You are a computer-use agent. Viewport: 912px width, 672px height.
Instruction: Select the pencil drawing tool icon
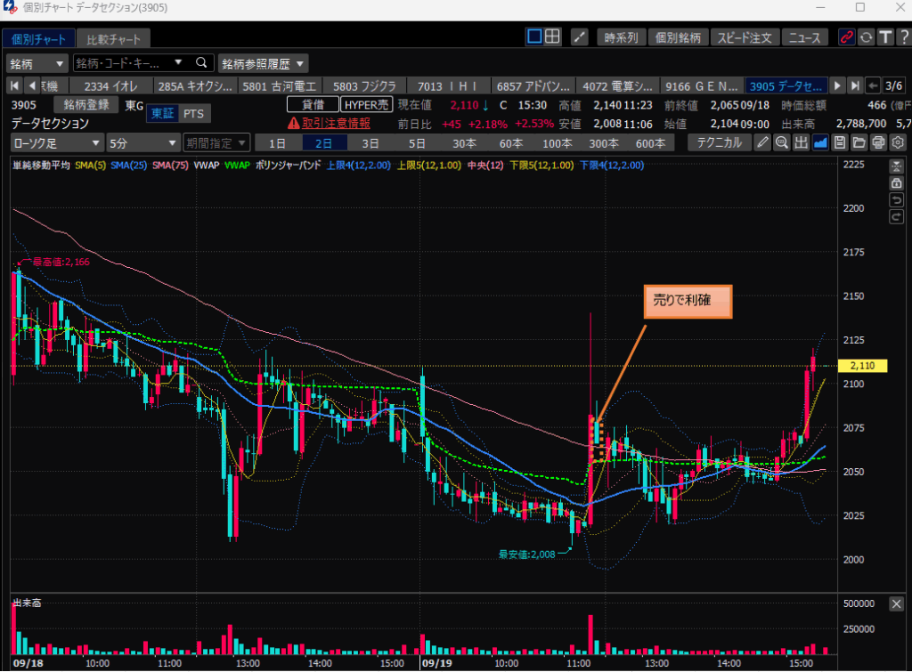(763, 143)
